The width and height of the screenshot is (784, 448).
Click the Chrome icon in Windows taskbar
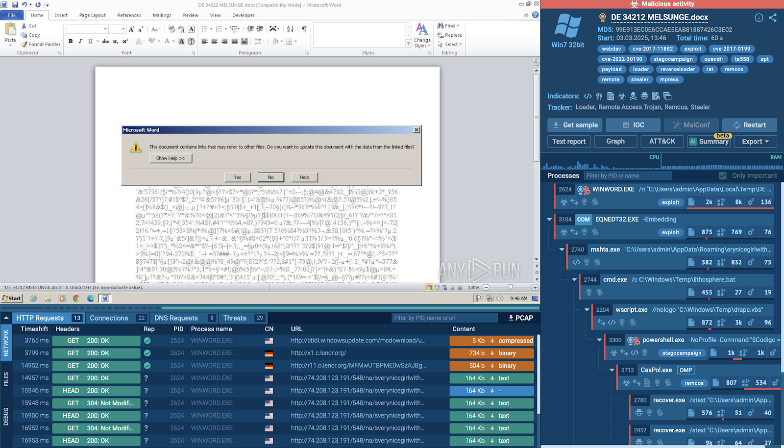tap(76, 298)
